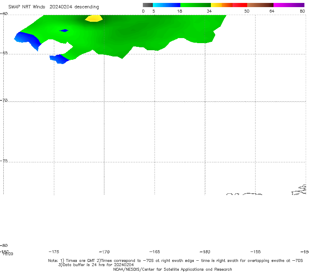Click the longitude label "-160"
The height and width of the screenshot is (272, 309).
point(205,251)
